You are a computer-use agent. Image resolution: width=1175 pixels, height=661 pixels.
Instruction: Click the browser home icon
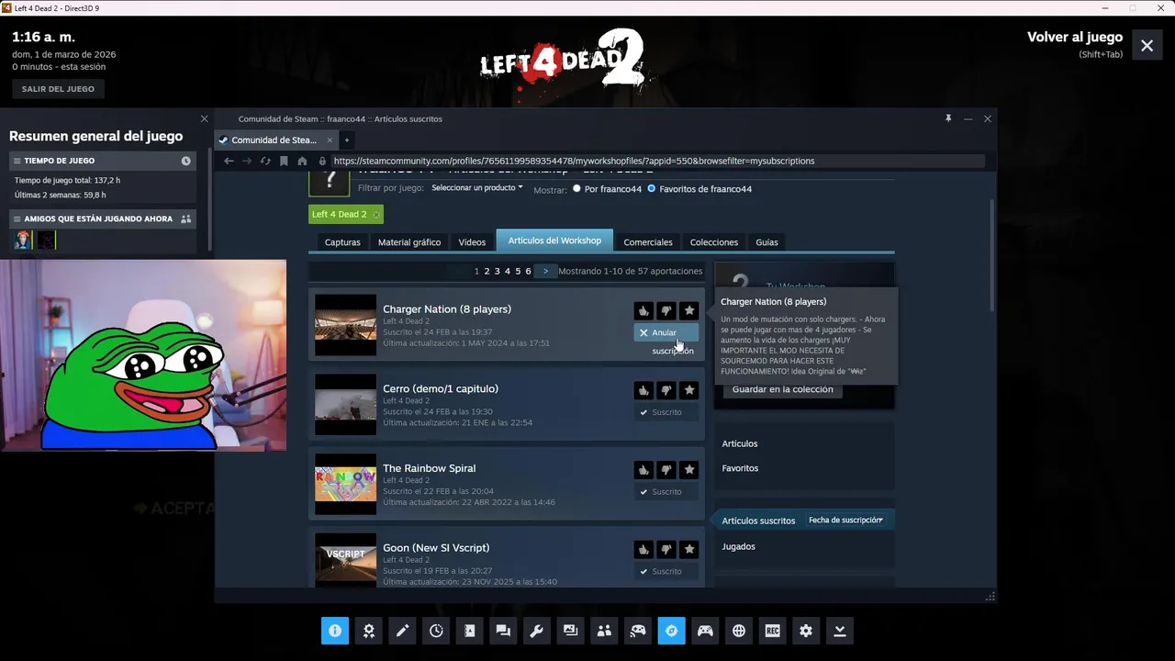302,161
